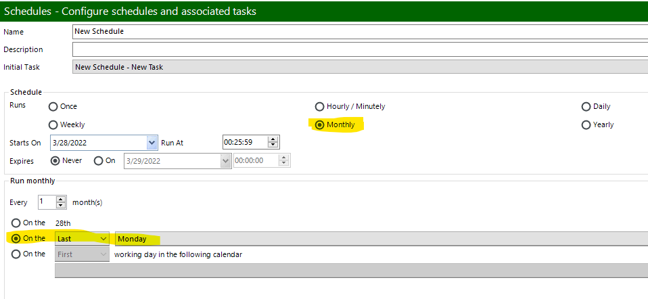Click the Name text field
648x299 pixels.
point(358,31)
